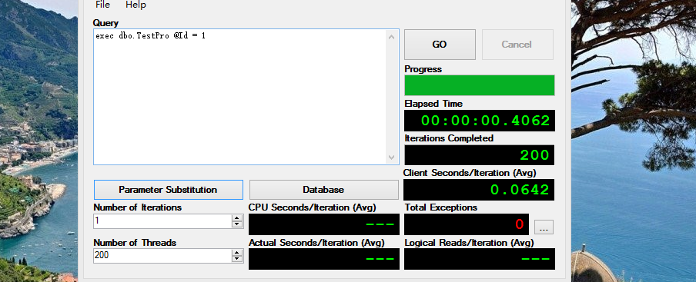Click the disabled Cancel button
Screen dimensions: 696x282
[x=517, y=45]
